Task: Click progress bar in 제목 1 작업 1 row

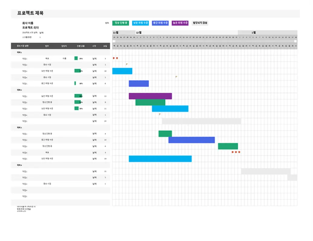Action: pyautogui.click(x=76, y=58)
